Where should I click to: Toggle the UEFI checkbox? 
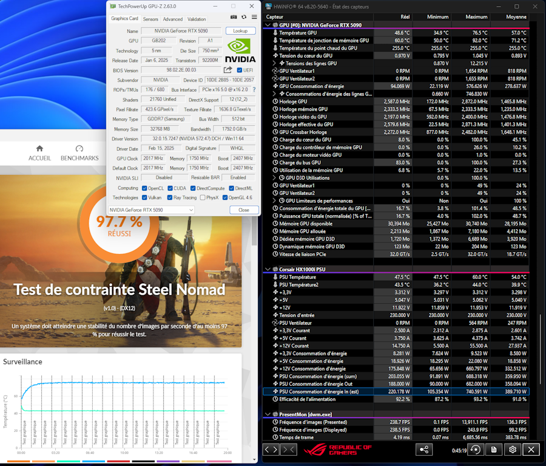(240, 70)
